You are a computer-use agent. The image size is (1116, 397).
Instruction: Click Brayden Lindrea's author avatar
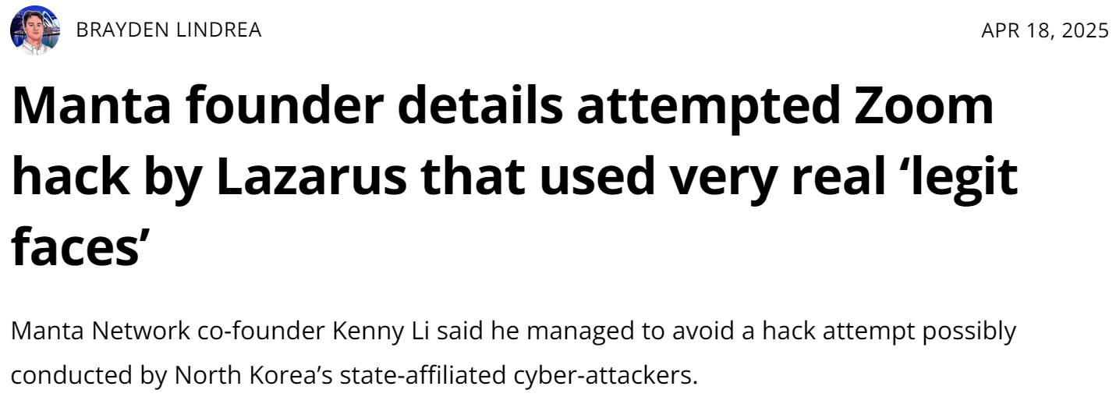(34, 30)
